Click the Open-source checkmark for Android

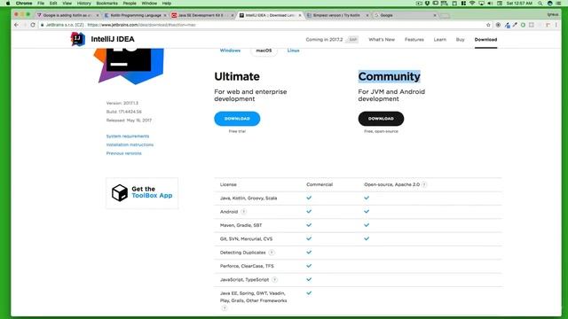pyautogui.click(x=367, y=211)
